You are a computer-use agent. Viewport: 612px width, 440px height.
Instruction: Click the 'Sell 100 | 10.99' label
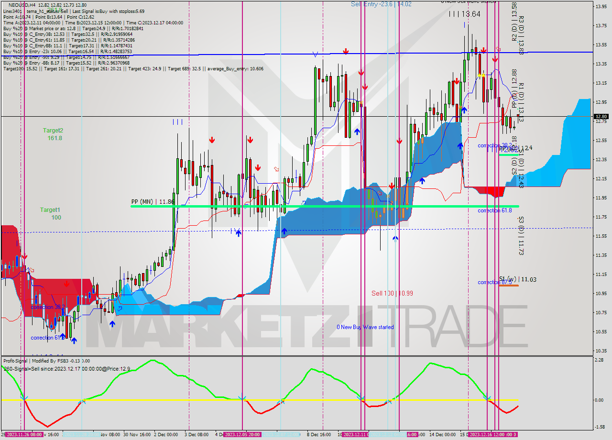tap(392, 293)
